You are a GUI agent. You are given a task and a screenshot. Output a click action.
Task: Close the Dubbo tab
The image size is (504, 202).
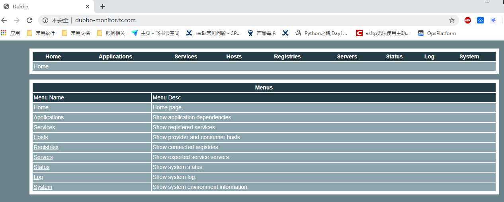click(x=88, y=7)
